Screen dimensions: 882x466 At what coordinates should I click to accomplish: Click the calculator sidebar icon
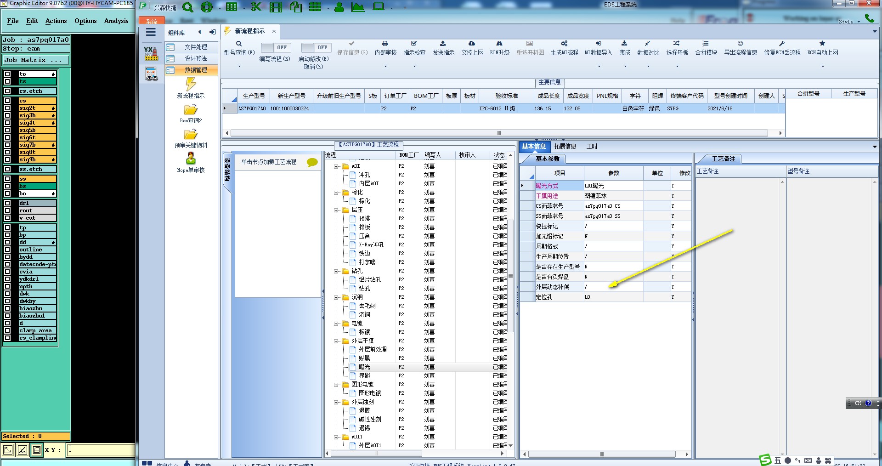tap(151, 74)
